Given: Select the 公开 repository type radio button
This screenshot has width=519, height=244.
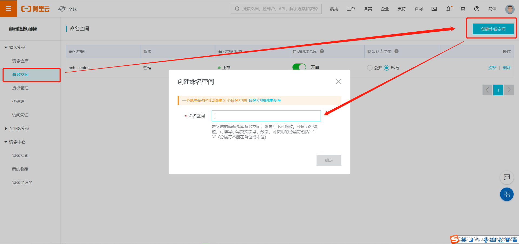Looking at the screenshot, I should pyautogui.click(x=370, y=68).
